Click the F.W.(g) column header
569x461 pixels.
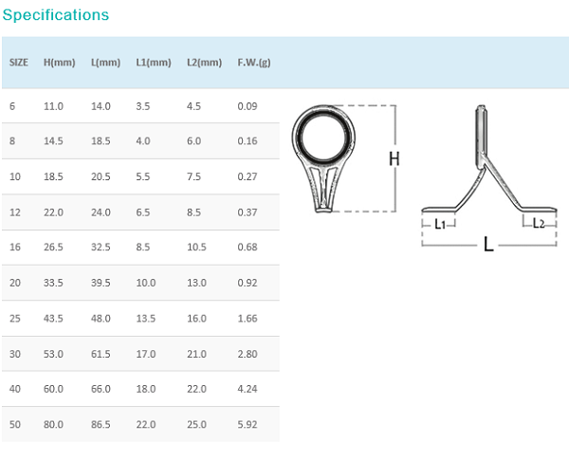coord(254,63)
